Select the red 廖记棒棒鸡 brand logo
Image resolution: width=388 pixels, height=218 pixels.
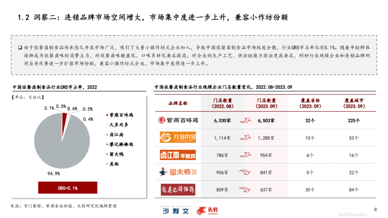click(178, 190)
